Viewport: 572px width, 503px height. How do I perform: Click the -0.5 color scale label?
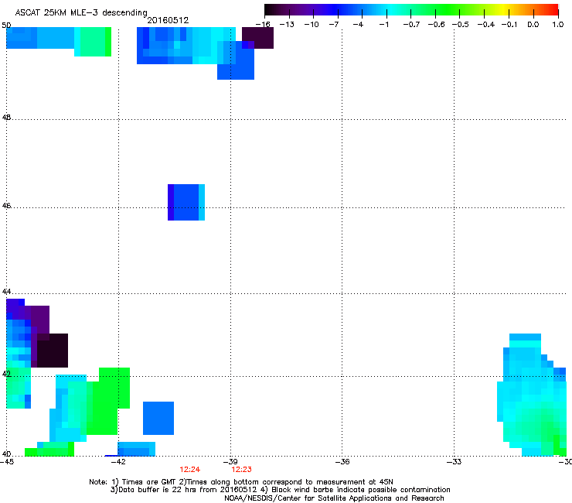(x=461, y=25)
